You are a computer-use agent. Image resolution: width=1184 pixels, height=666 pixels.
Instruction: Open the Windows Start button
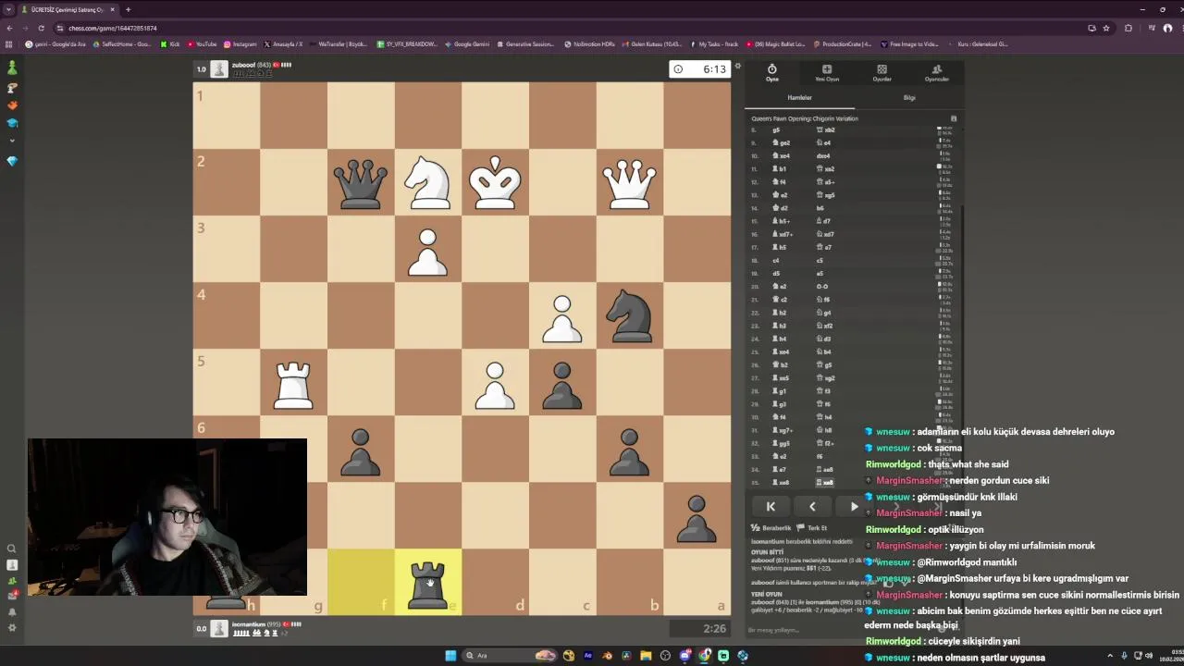click(x=450, y=656)
